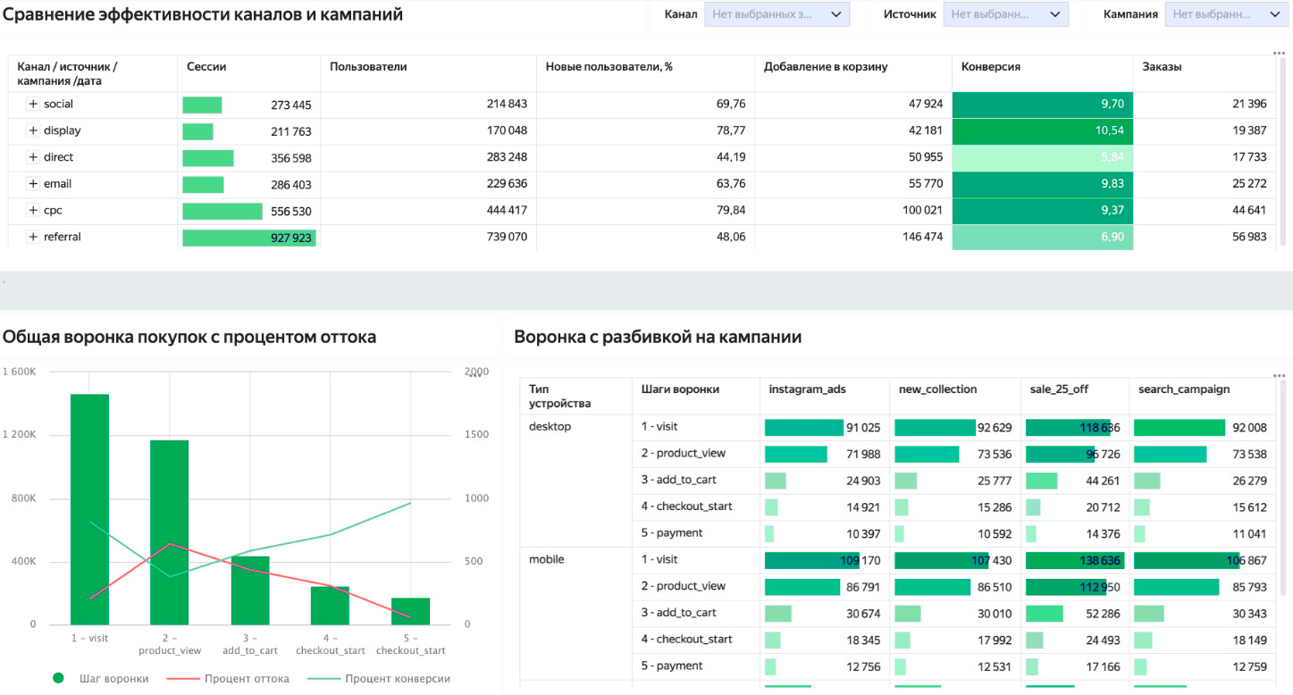The image size is (1293, 695).
Task: Open the Источник filter dropdown
Action: (x=1006, y=14)
